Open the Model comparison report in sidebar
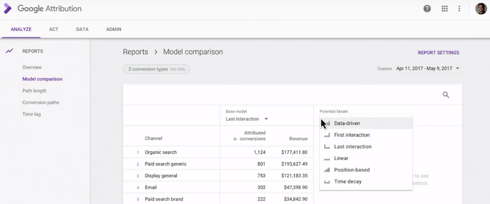Screen dimensions: 490x204 (x=42, y=79)
